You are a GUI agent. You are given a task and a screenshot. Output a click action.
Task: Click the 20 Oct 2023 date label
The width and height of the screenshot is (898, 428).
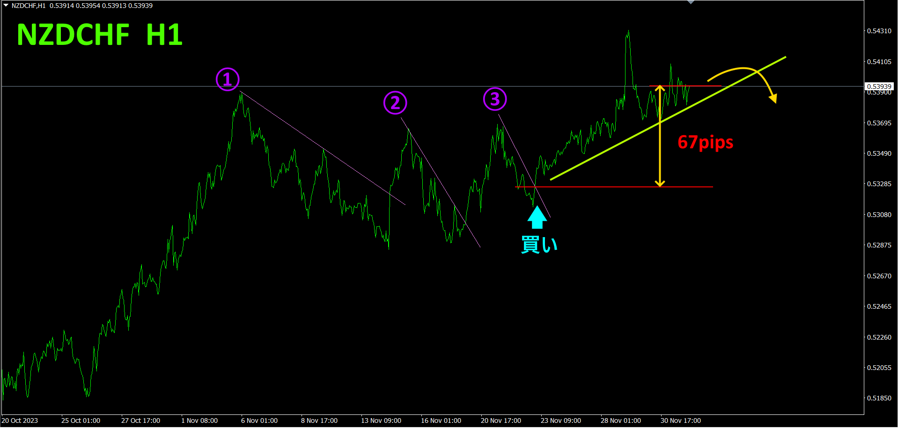20,421
